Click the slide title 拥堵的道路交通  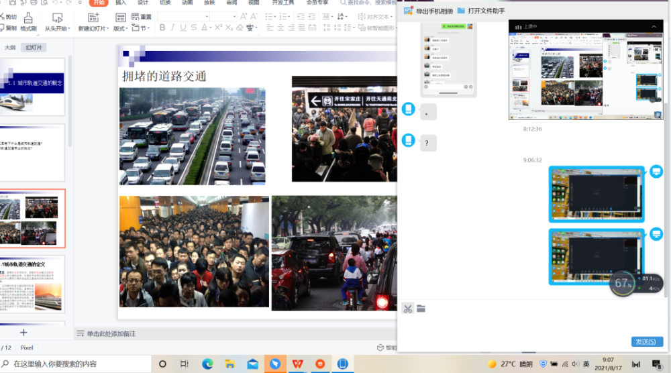pos(164,76)
